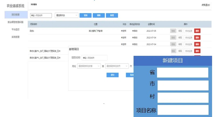
Task: Open the 项目管理 sidebar menu
Action: point(15,15)
